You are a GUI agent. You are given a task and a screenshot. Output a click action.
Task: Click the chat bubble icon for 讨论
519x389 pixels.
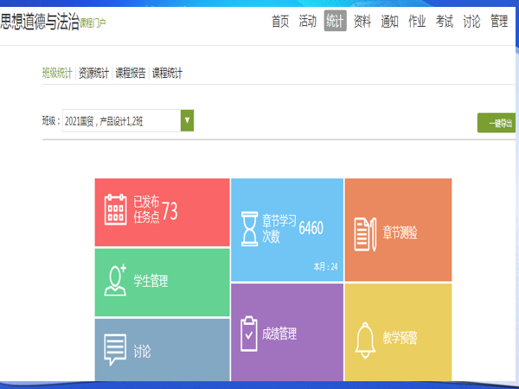coord(115,349)
